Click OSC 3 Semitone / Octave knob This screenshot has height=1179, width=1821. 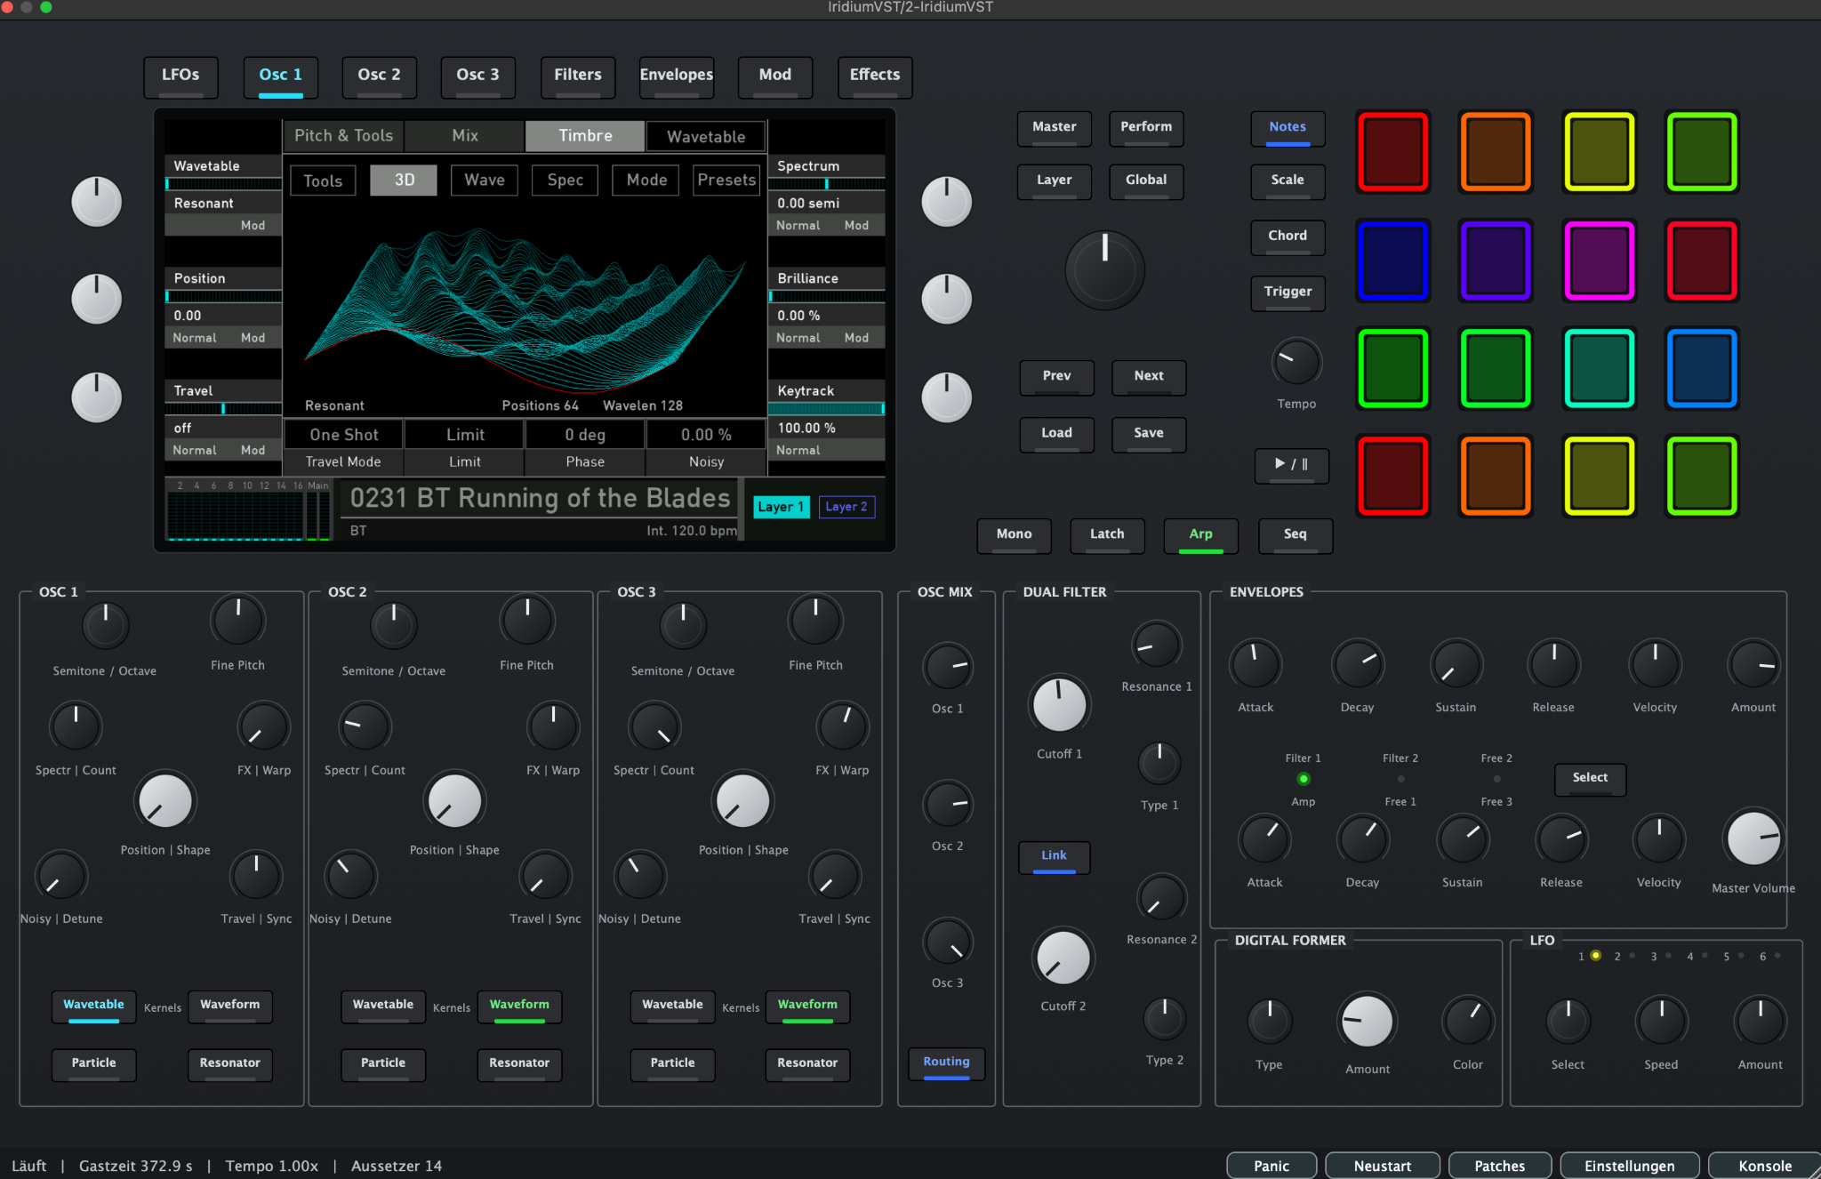click(682, 626)
